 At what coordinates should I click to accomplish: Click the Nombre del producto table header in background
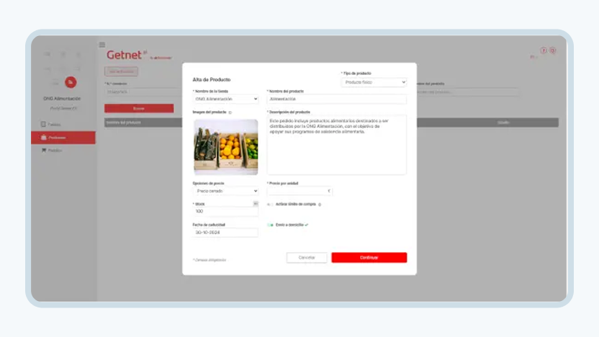(123, 122)
